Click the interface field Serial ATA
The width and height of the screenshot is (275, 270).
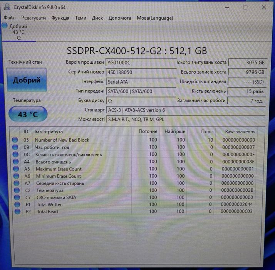click(141, 82)
